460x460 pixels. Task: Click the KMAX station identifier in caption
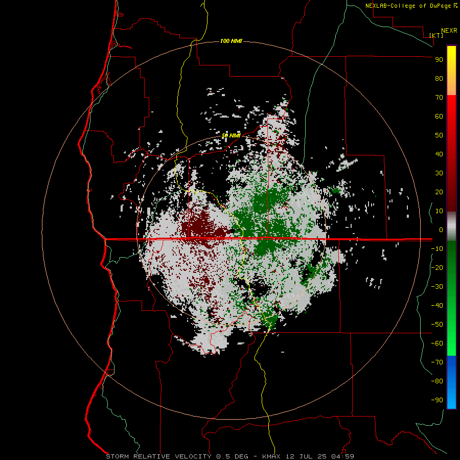pyautogui.click(x=271, y=456)
